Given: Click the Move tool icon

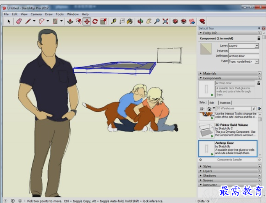Looking at the screenshot, I should tap(87, 21).
